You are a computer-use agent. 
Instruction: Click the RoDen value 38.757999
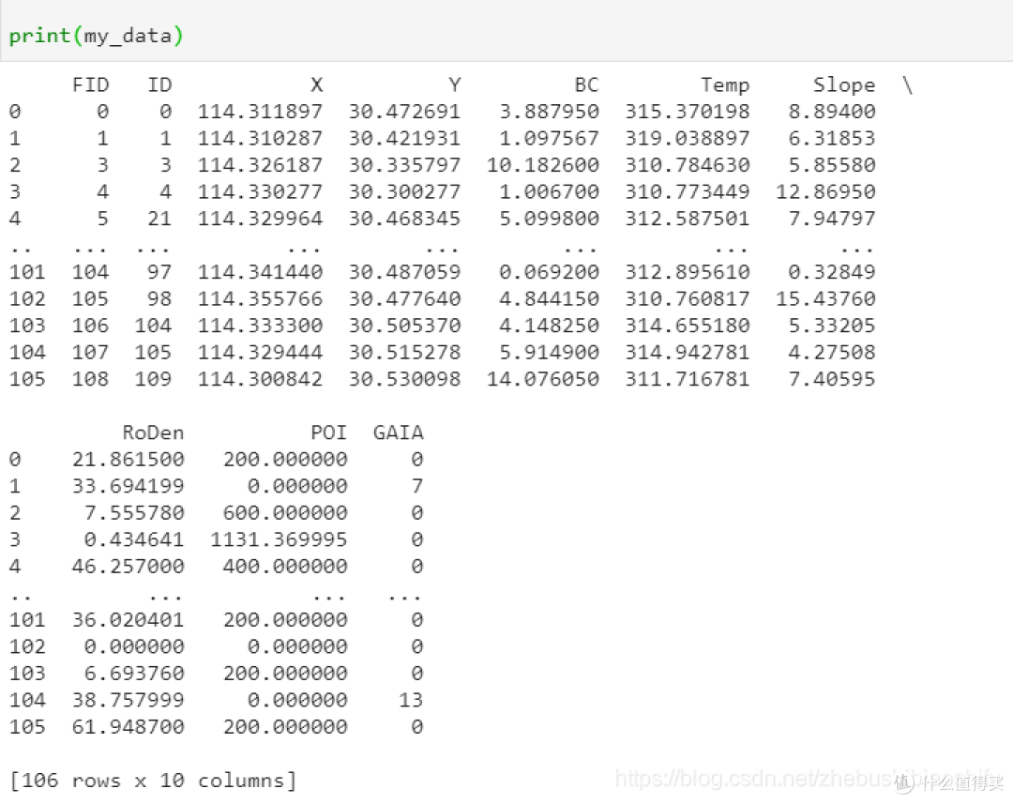tap(128, 700)
